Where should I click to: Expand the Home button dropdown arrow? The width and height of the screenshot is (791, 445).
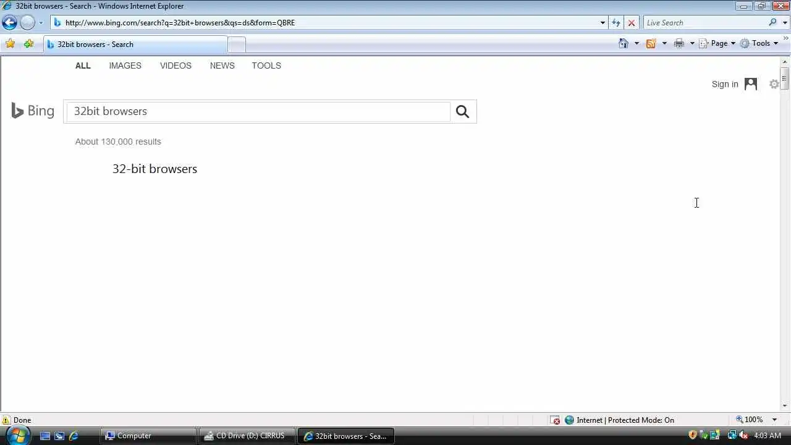637,43
